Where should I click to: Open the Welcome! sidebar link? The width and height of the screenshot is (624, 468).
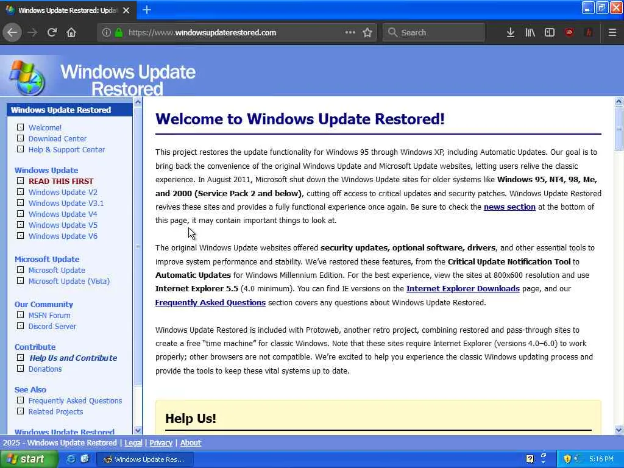click(45, 128)
